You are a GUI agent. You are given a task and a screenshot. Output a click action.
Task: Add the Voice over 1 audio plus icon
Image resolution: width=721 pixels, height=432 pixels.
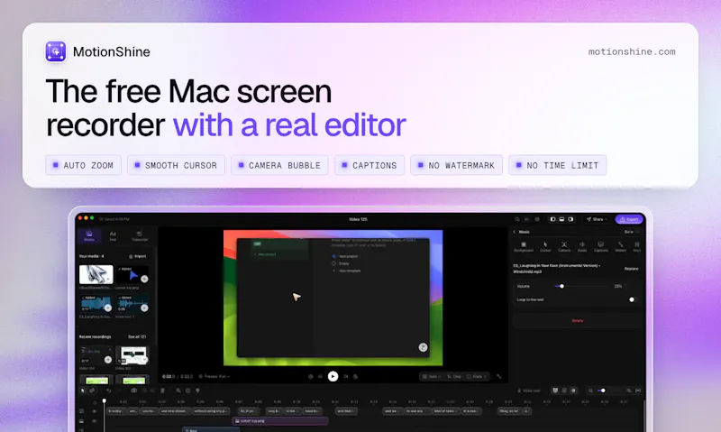pyautogui.click(x=144, y=308)
